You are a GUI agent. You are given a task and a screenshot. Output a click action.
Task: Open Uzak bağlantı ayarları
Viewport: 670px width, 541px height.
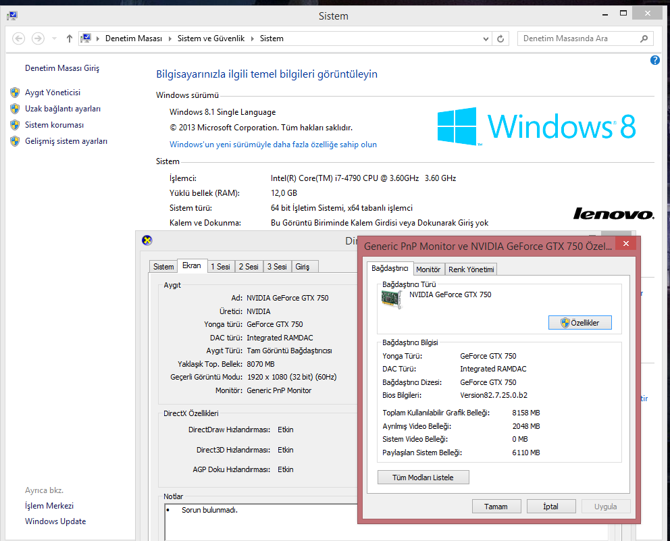point(63,109)
